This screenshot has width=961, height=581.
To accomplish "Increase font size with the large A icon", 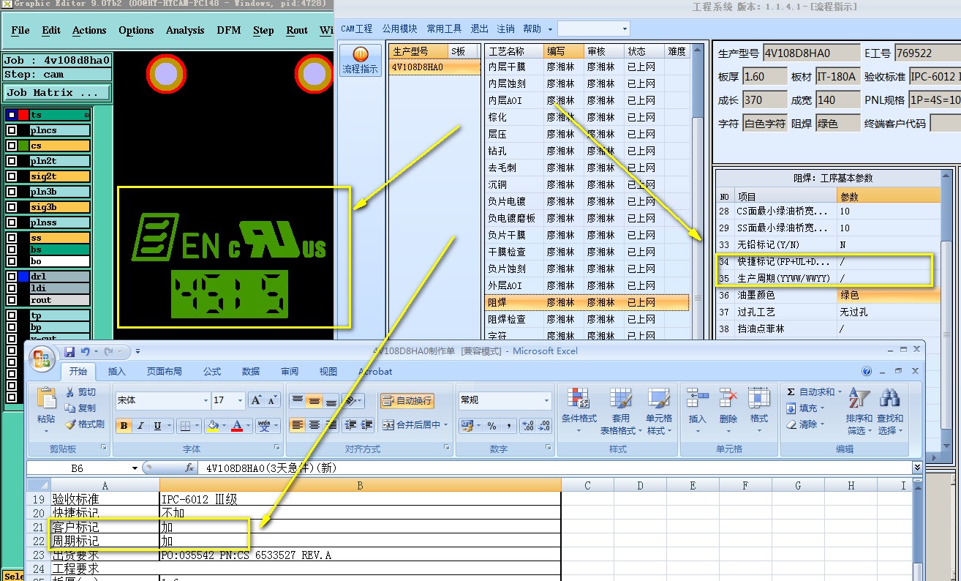I will [256, 400].
